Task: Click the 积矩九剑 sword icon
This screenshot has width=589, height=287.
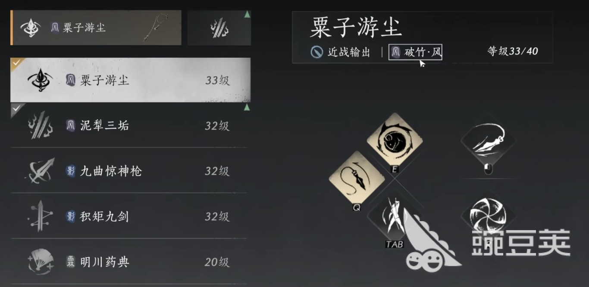Action: click(x=40, y=216)
